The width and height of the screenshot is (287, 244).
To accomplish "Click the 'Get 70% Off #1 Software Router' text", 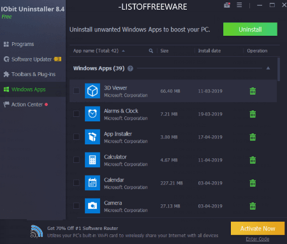I will point(83,228).
